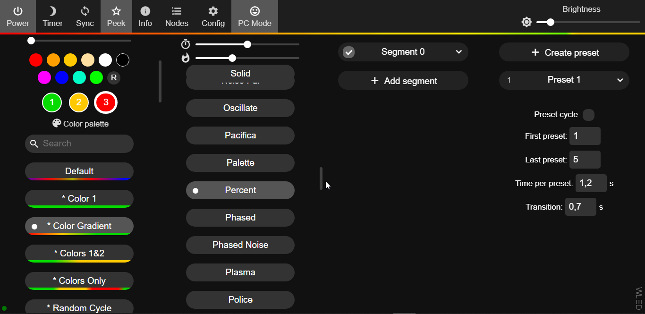The height and width of the screenshot is (314, 645).
Task: Toggle PC Mode smiley icon
Action: coord(255,11)
